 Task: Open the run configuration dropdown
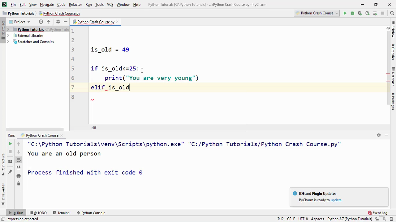pyautogui.click(x=316, y=13)
